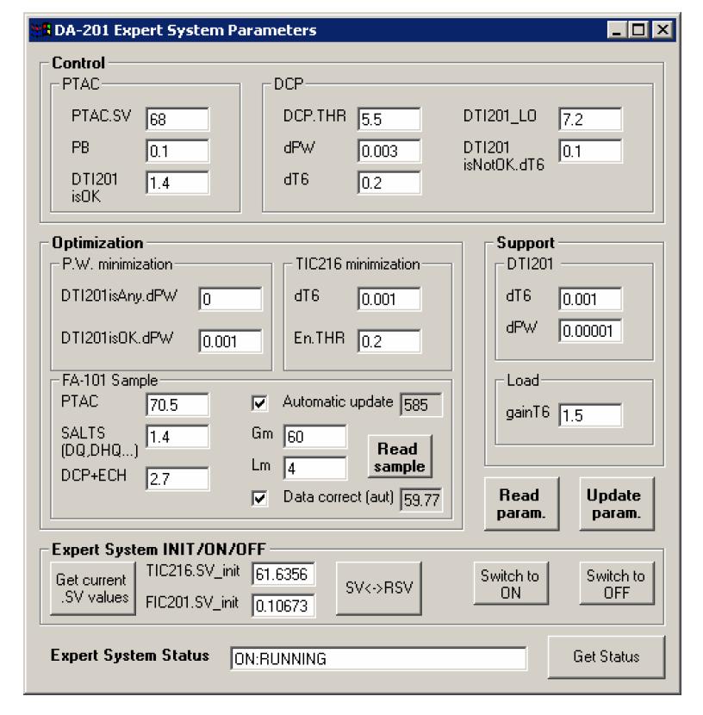The height and width of the screenshot is (715, 703).
Task: Click the TIC216.SV_init input field
Action: click(283, 575)
